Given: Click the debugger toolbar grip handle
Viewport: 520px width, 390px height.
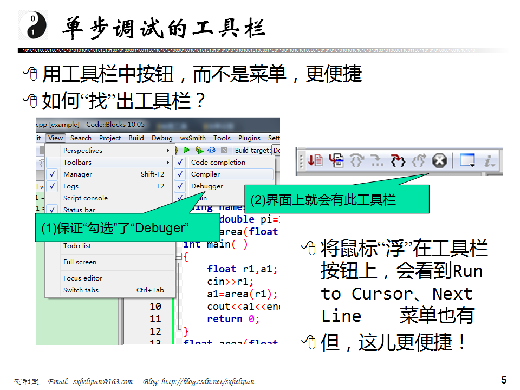Looking at the screenshot, I should (301, 161).
